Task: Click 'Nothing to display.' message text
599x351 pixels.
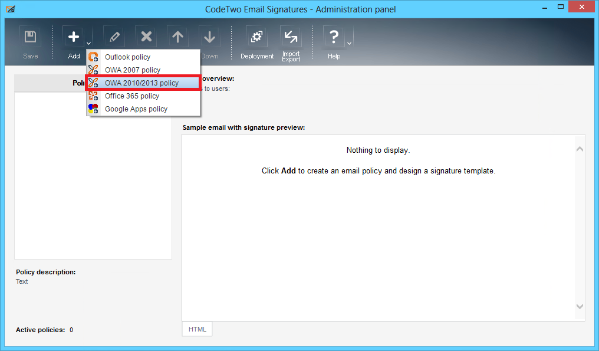Action: (x=378, y=150)
